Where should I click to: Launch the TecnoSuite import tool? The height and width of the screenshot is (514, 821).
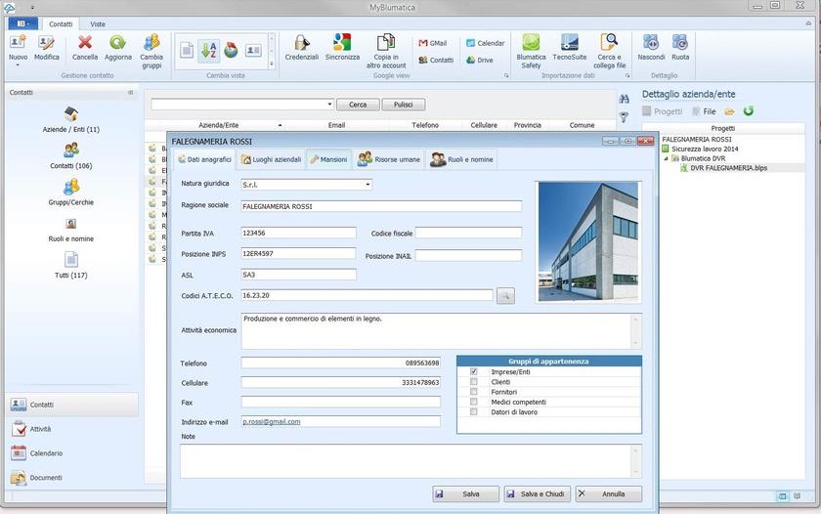pyautogui.click(x=569, y=47)
